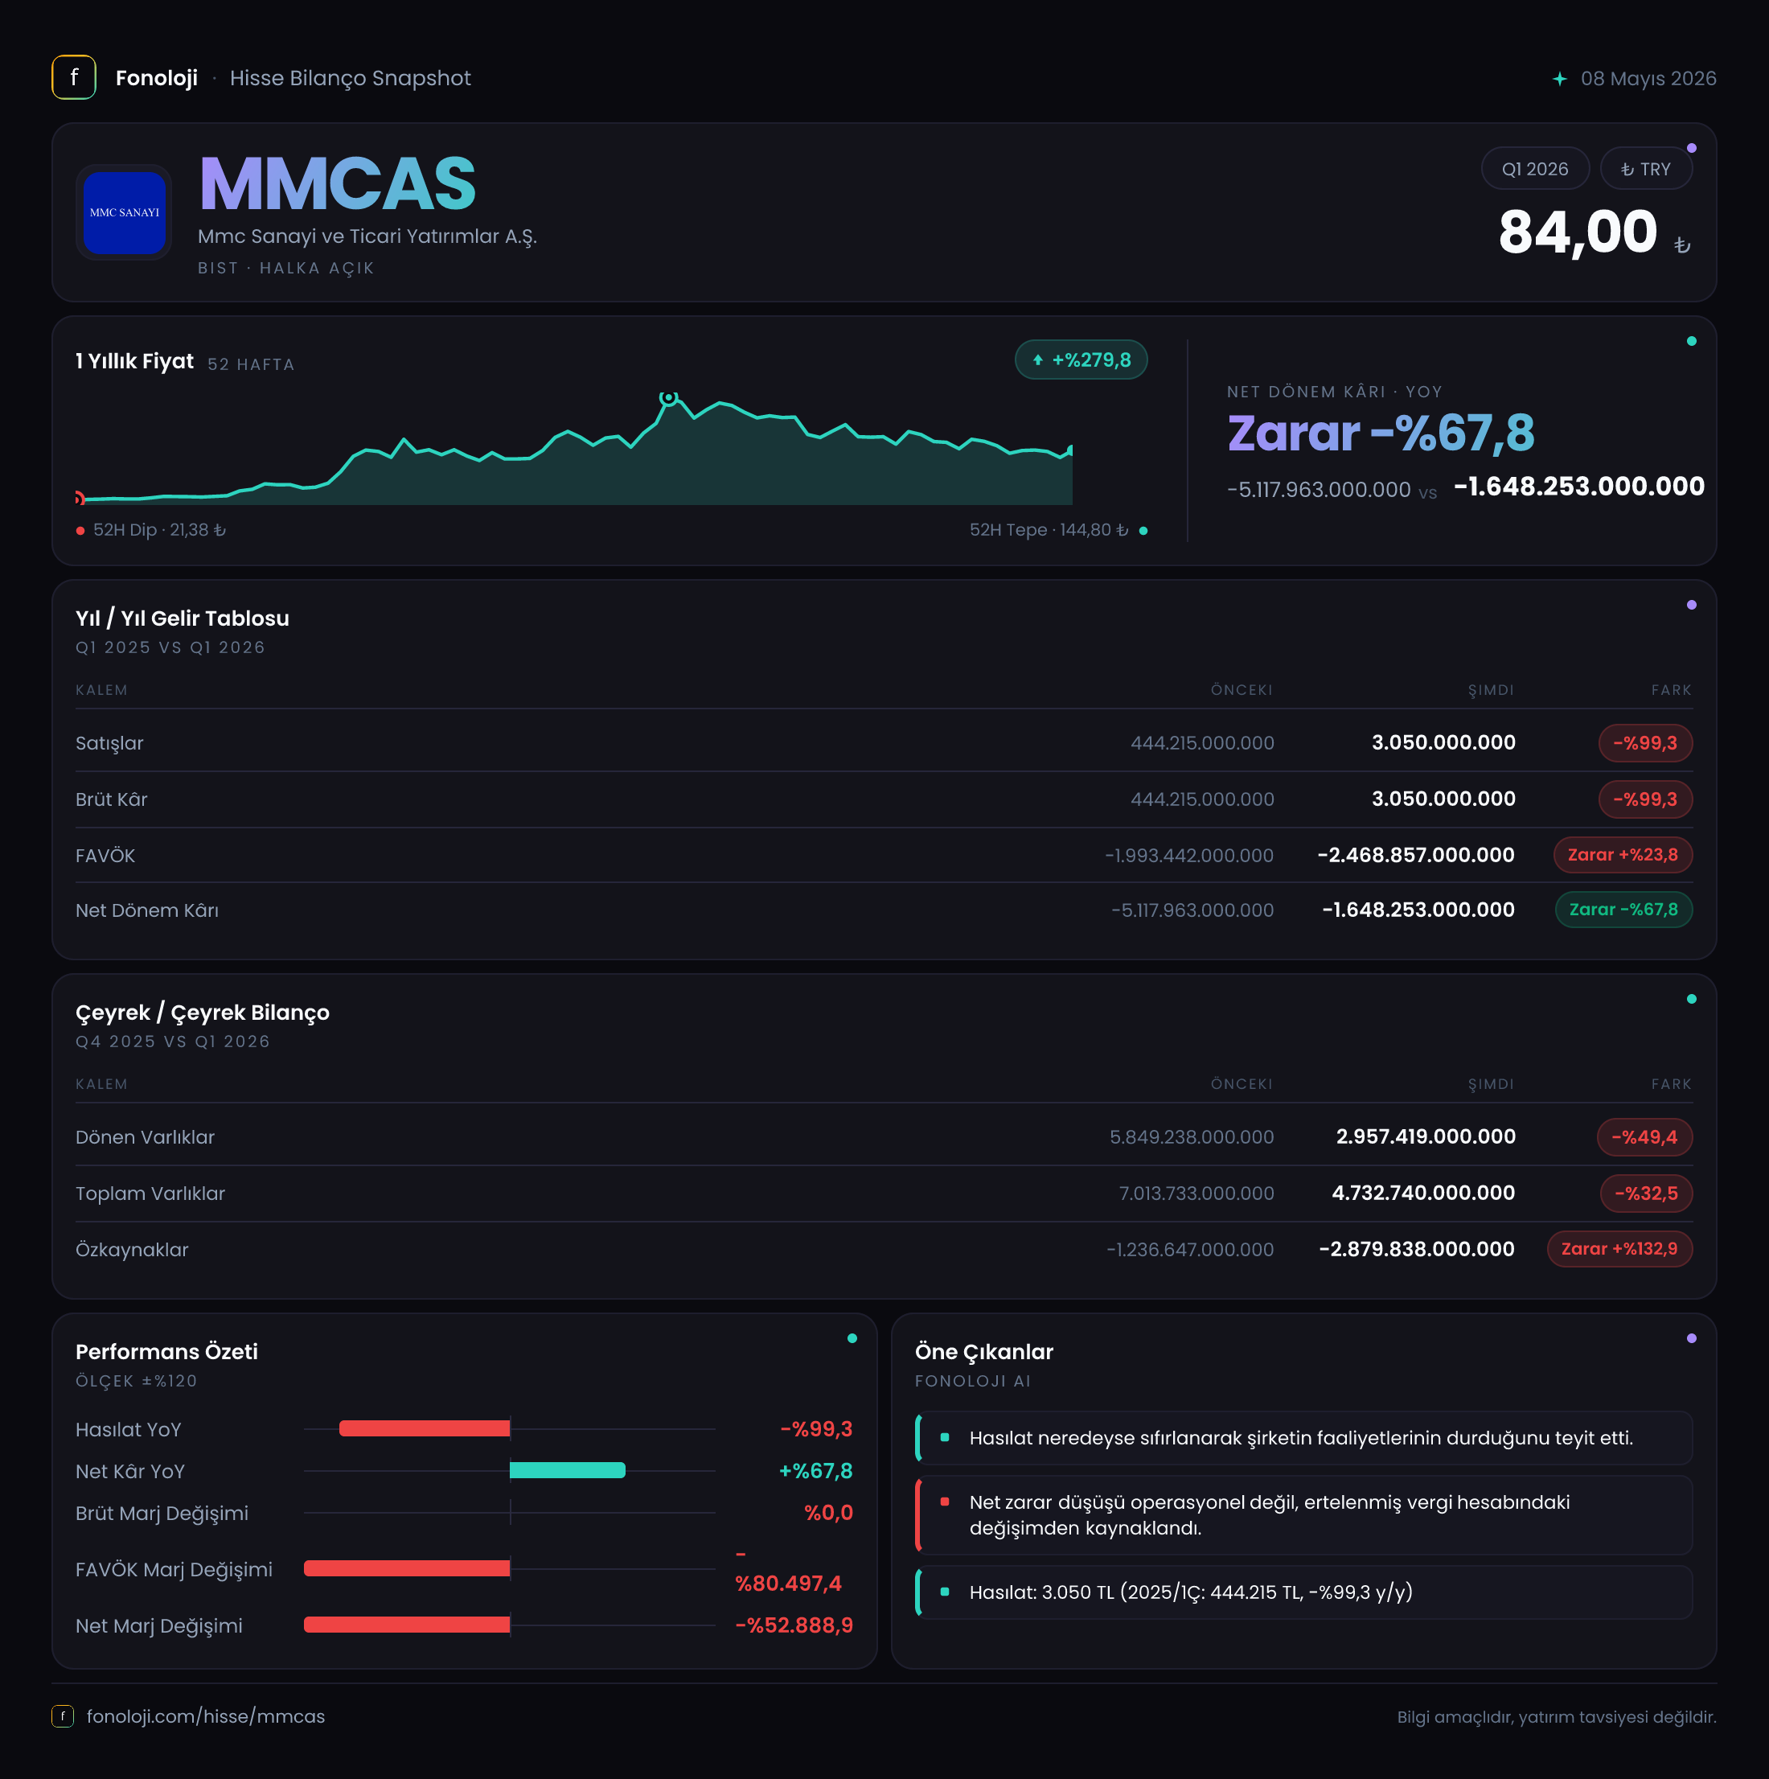Click the green status dot in Çeyrek / Çeyrek Bilanço card
1769x1779 pixels.
tap(1692, 999)
